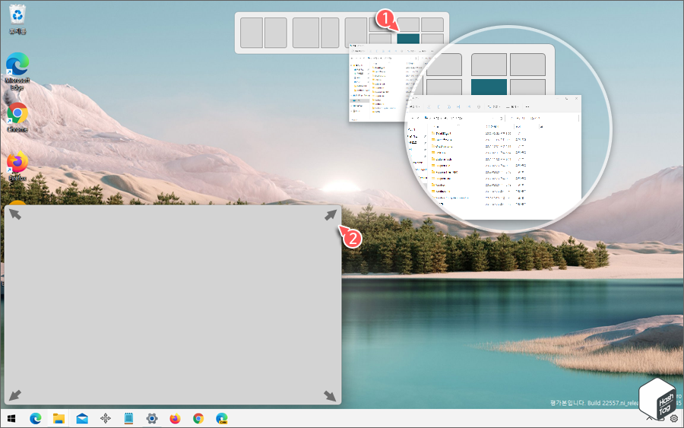The image size is (684, 428).
Task: Open the Mail app in the taskbar
Action: [82, 419]
